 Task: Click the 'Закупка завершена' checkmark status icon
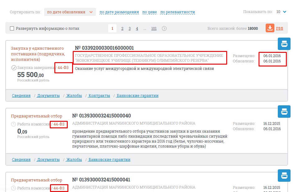coord(14,68)
